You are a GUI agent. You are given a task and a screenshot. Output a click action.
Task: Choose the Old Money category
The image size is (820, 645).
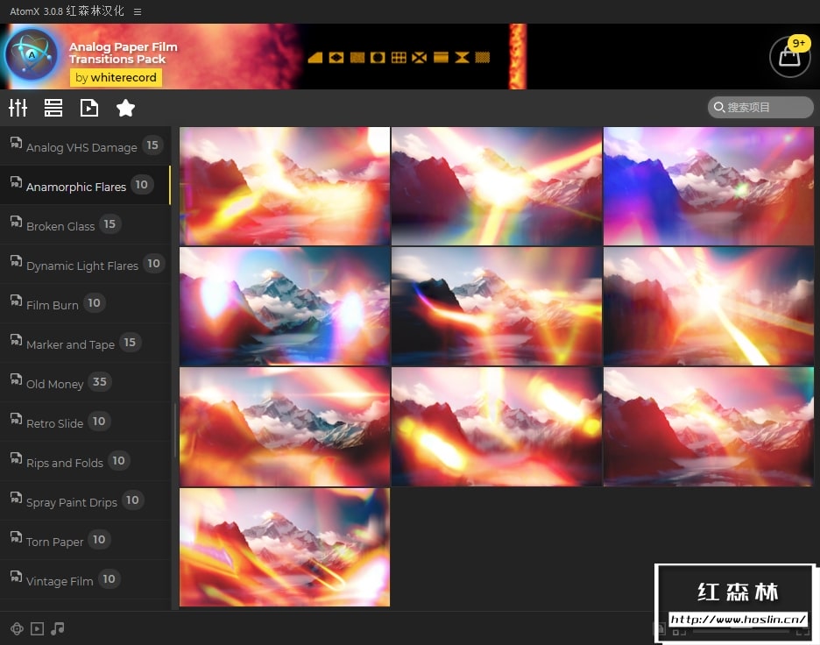tap(85, 382)
